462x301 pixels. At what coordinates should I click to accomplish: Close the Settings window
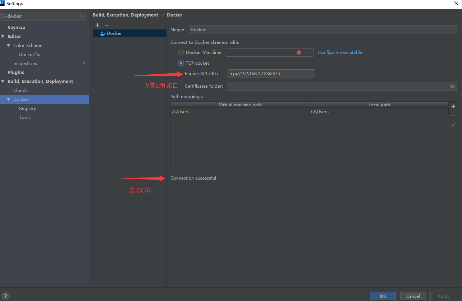(x=456, y=3)
